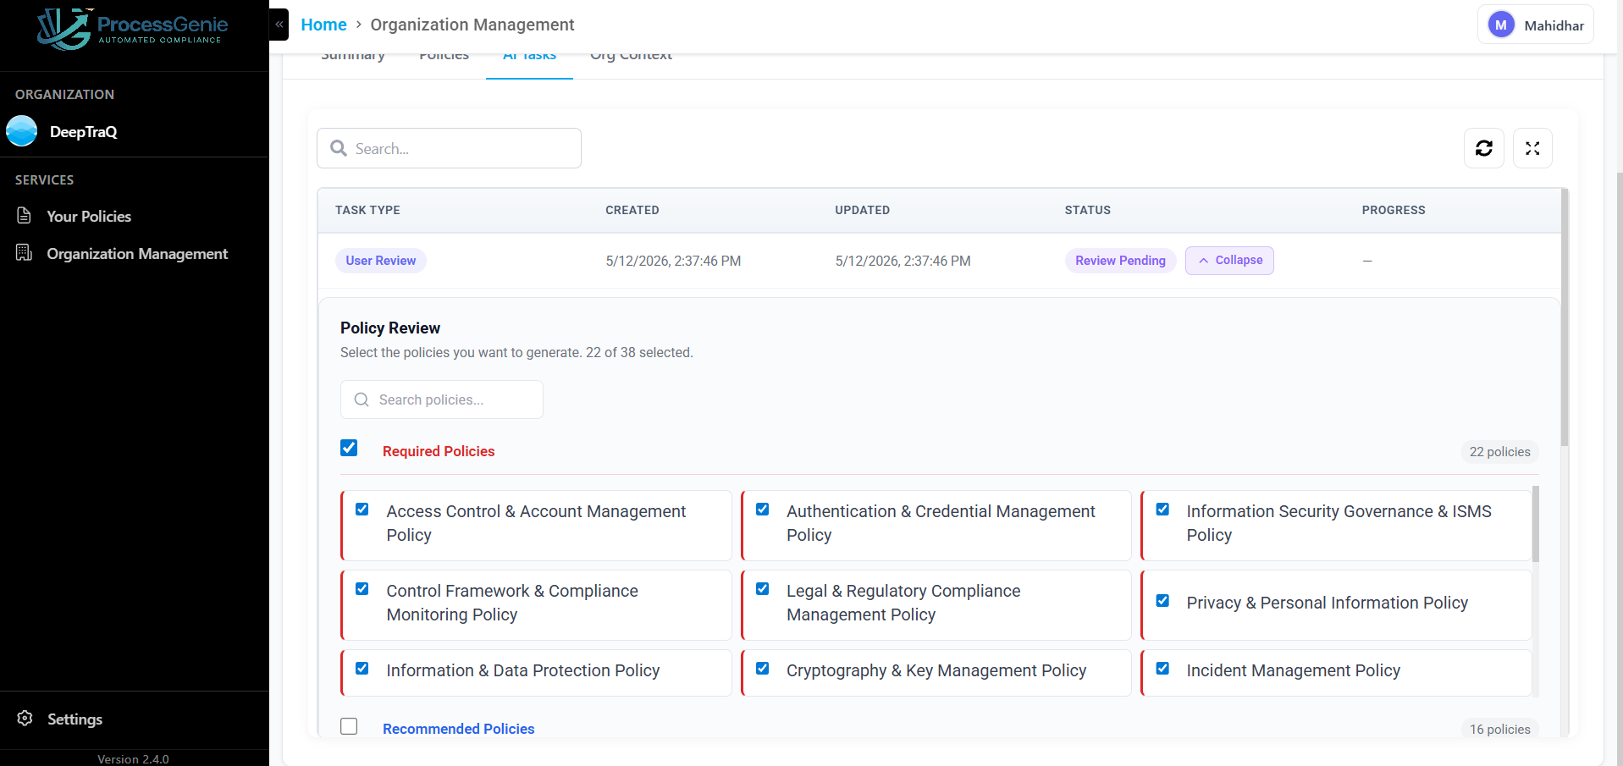Click the Search policies input field
The image size is (1623, 766).
coord(441,400)
